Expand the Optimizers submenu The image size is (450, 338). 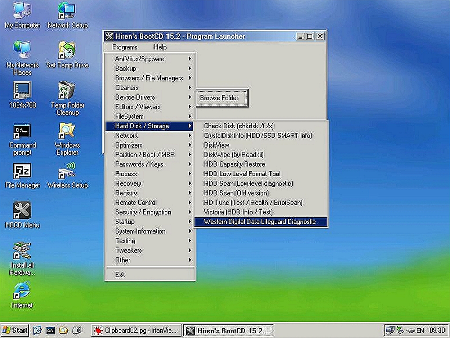pyautogui.click(x=150, y=145)
